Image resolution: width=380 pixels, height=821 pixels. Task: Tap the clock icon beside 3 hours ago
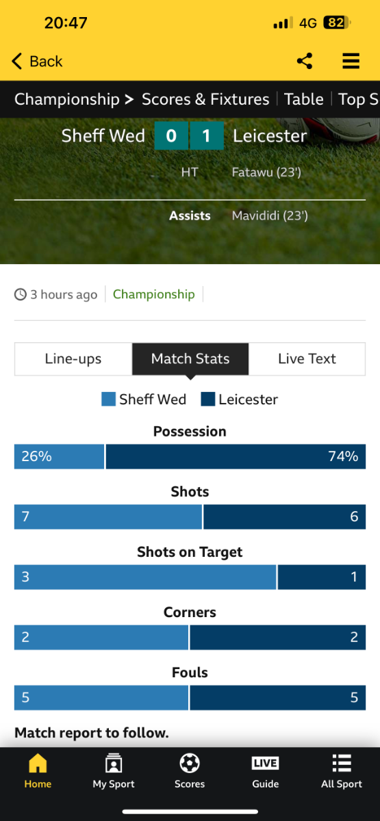point(21,294)
